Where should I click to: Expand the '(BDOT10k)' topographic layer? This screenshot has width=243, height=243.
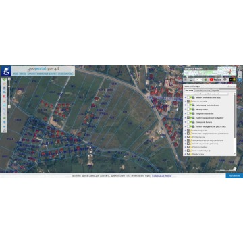tap(186, 126)
